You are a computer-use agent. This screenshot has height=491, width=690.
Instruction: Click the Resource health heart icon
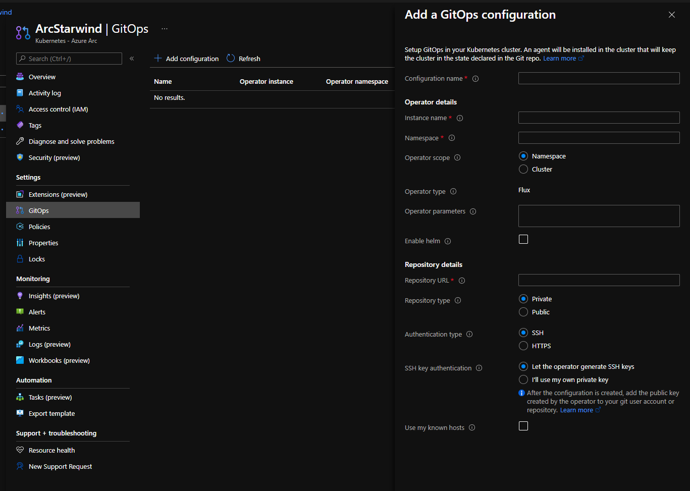(x=20, y=450)
